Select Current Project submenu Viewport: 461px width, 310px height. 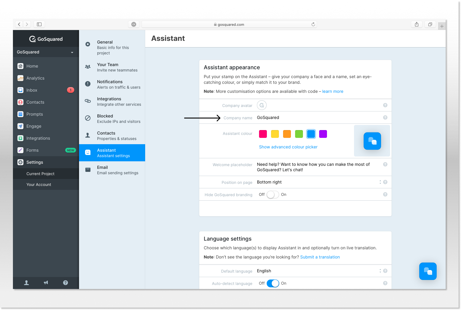[x=46, y=174]
